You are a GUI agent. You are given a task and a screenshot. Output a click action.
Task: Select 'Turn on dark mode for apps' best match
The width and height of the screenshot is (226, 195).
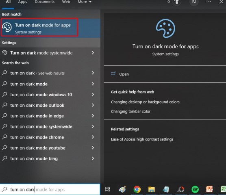pos(50,28)
